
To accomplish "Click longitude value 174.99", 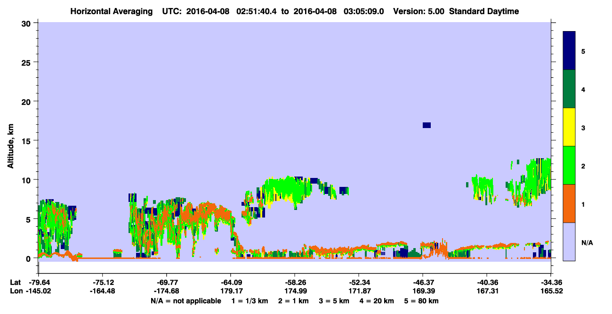I will pyautogui.click(x=295, y=291).
